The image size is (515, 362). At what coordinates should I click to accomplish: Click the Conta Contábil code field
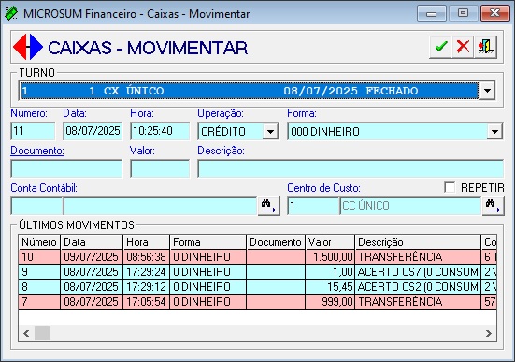click(36, 206)
